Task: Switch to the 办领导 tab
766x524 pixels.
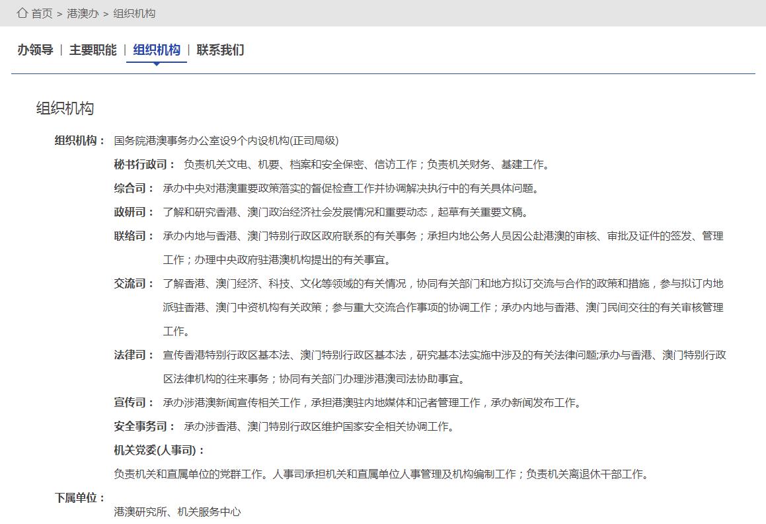Action: click(35, 50)
